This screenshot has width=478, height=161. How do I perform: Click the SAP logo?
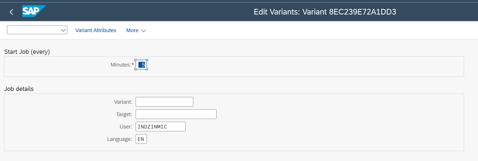[34, 12]
